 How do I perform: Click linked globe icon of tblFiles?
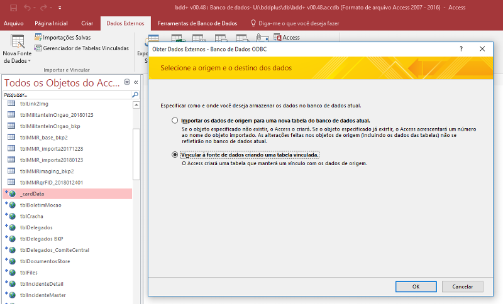click(x=11, y=273)
